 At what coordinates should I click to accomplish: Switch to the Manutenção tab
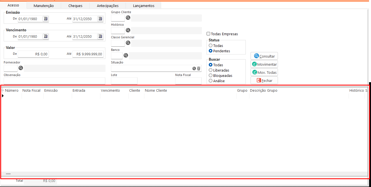(43, 6)
